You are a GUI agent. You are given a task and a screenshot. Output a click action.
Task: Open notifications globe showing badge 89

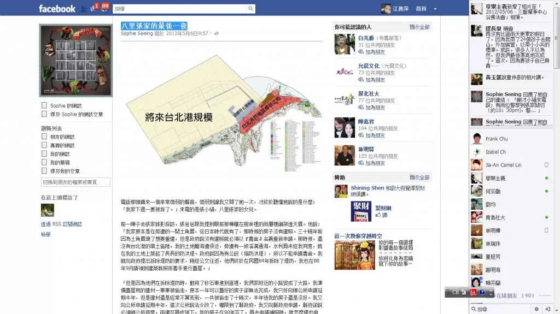coord(104,8)
